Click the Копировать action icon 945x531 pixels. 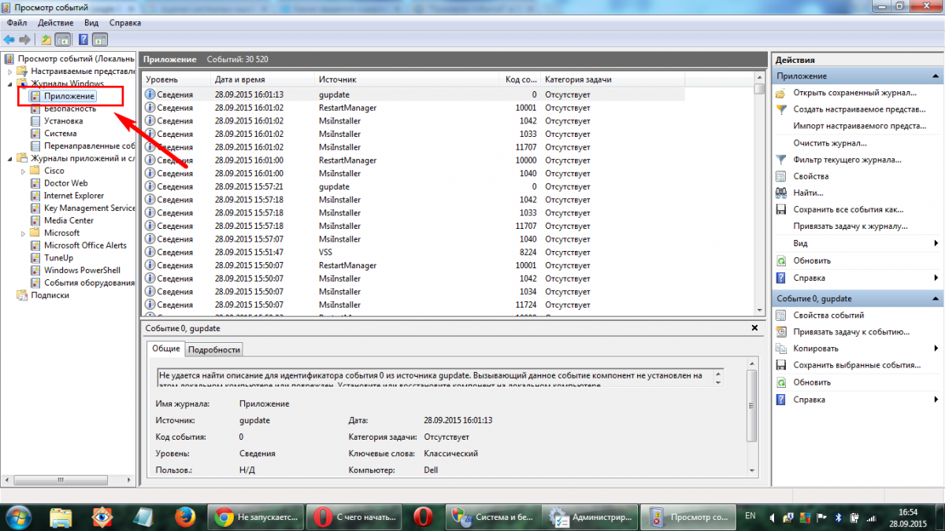click(x=781, y=348)
